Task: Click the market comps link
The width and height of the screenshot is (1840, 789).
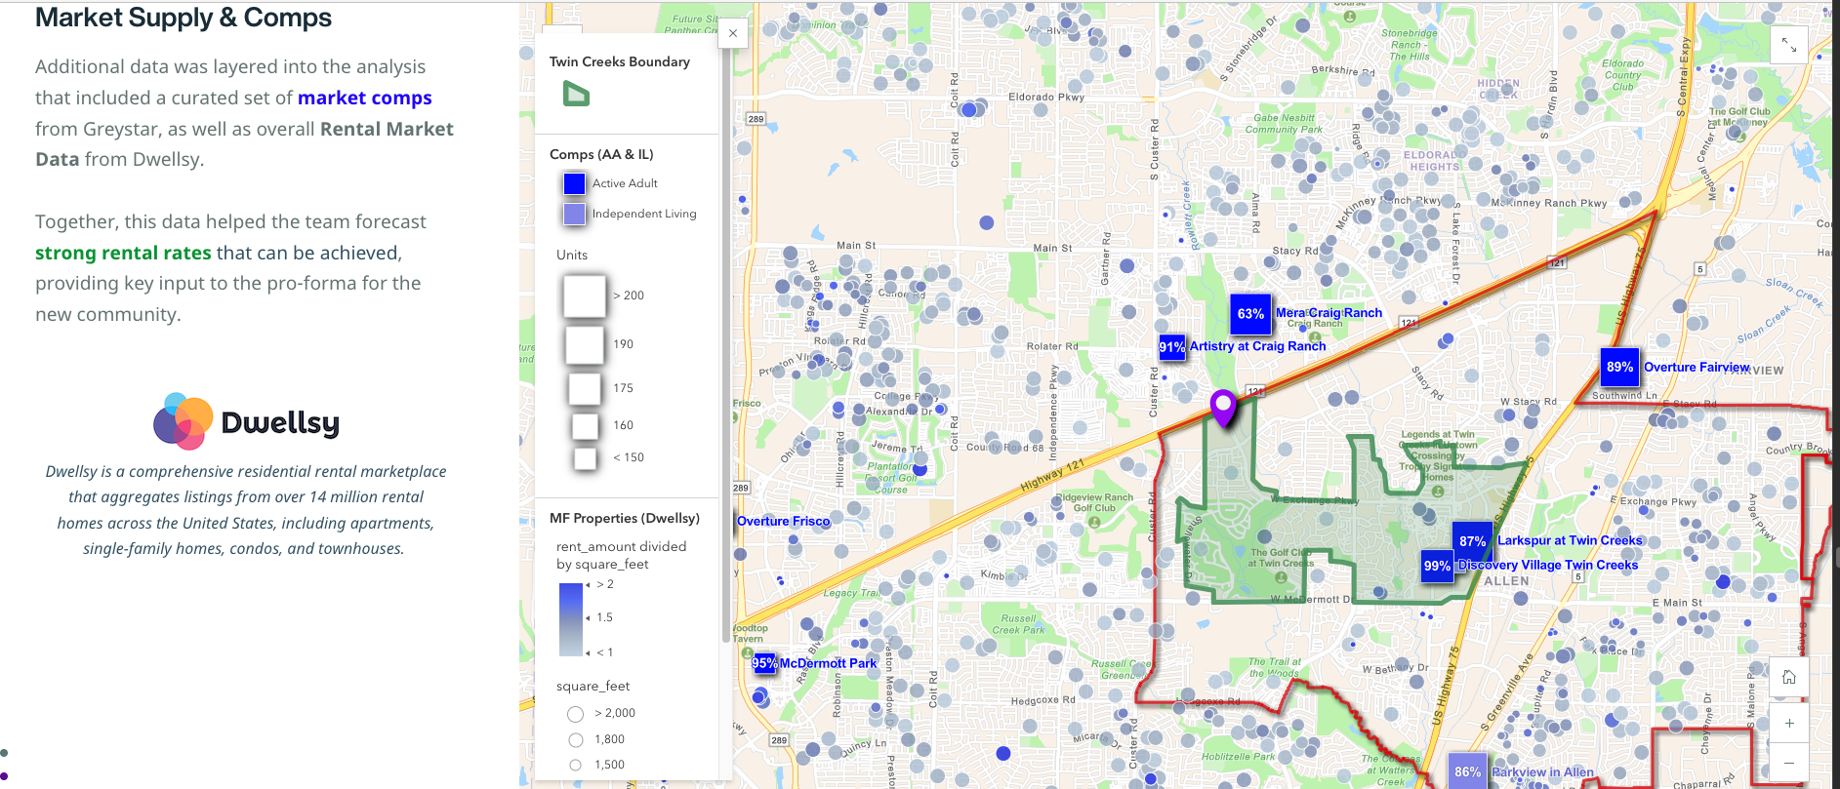Action: tap(365, 98)
